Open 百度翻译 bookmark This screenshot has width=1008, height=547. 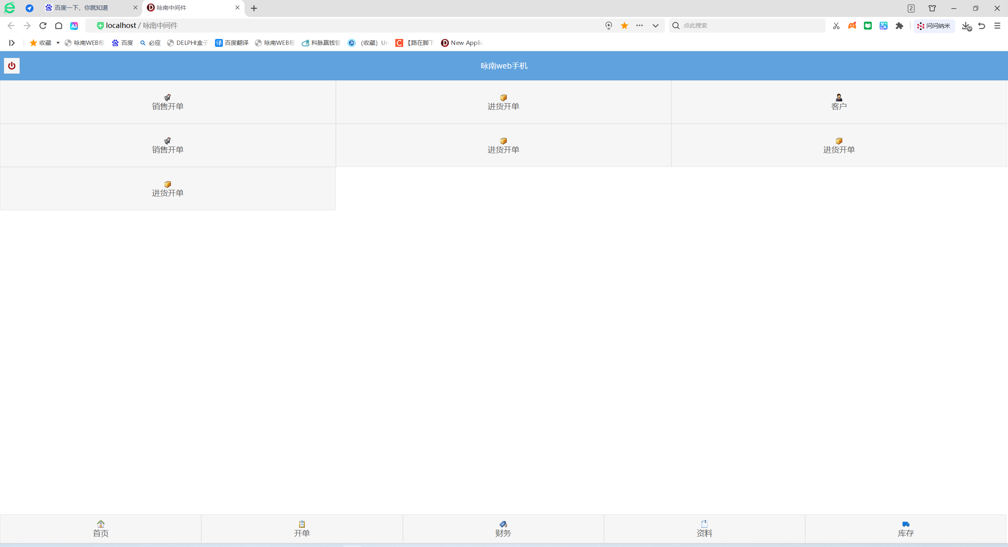(x=232, y=43)
